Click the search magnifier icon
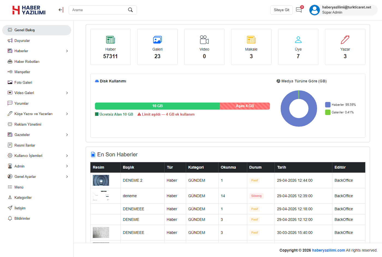The height and width of the screenshot is (257, 382). (130, 10)
